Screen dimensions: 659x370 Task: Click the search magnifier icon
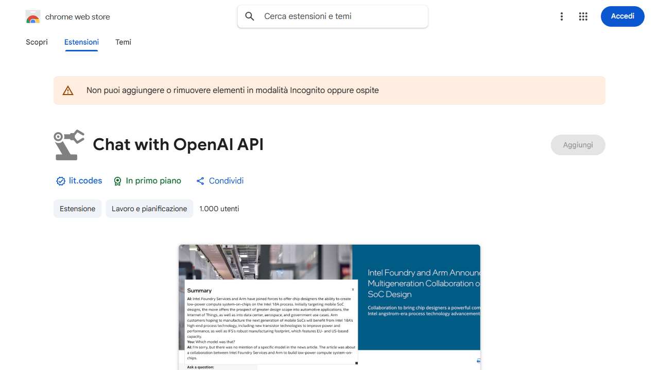pos(249,16)
